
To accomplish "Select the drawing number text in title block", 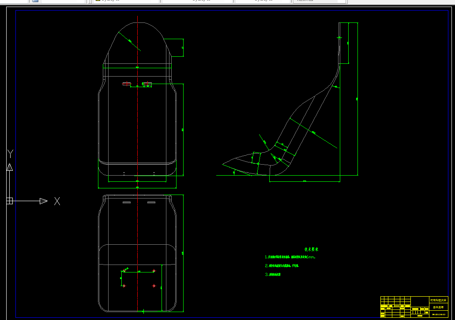I will pyautogui.click(x=439, y=314).
